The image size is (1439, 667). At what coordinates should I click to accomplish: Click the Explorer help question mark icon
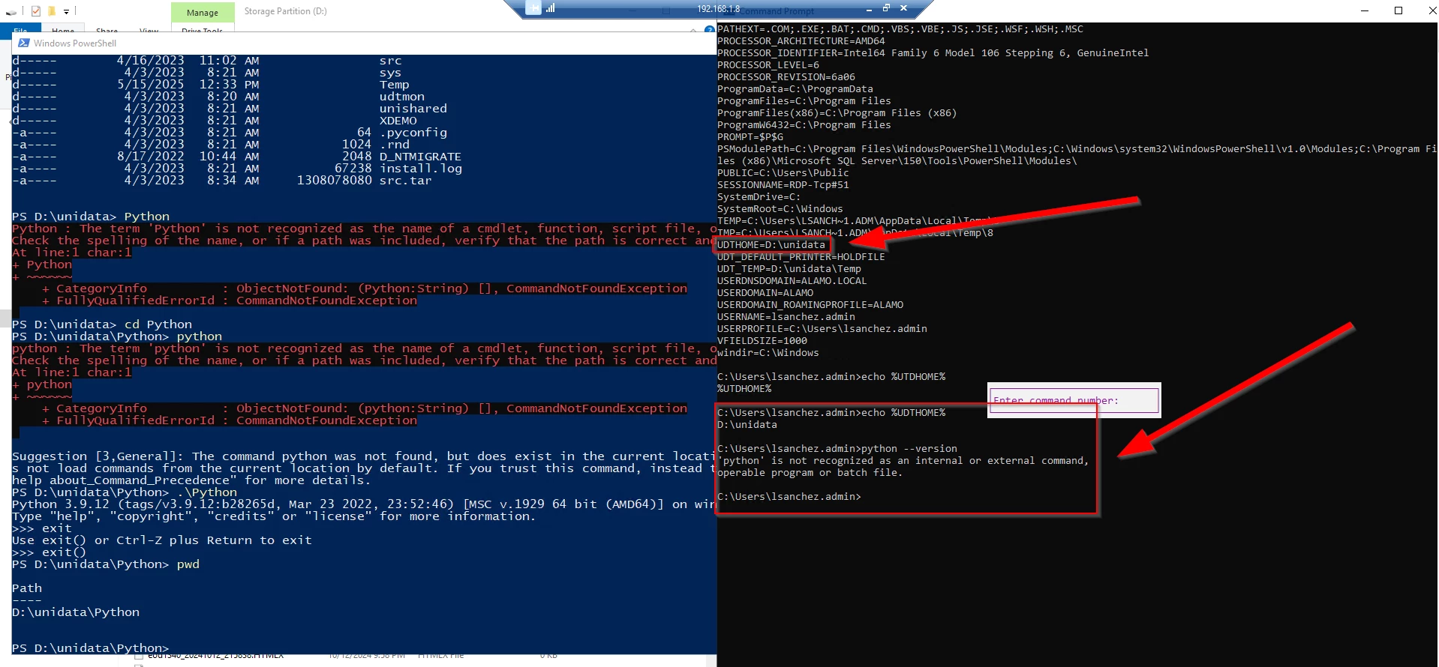pyautogui.click(x=710, y=29)
